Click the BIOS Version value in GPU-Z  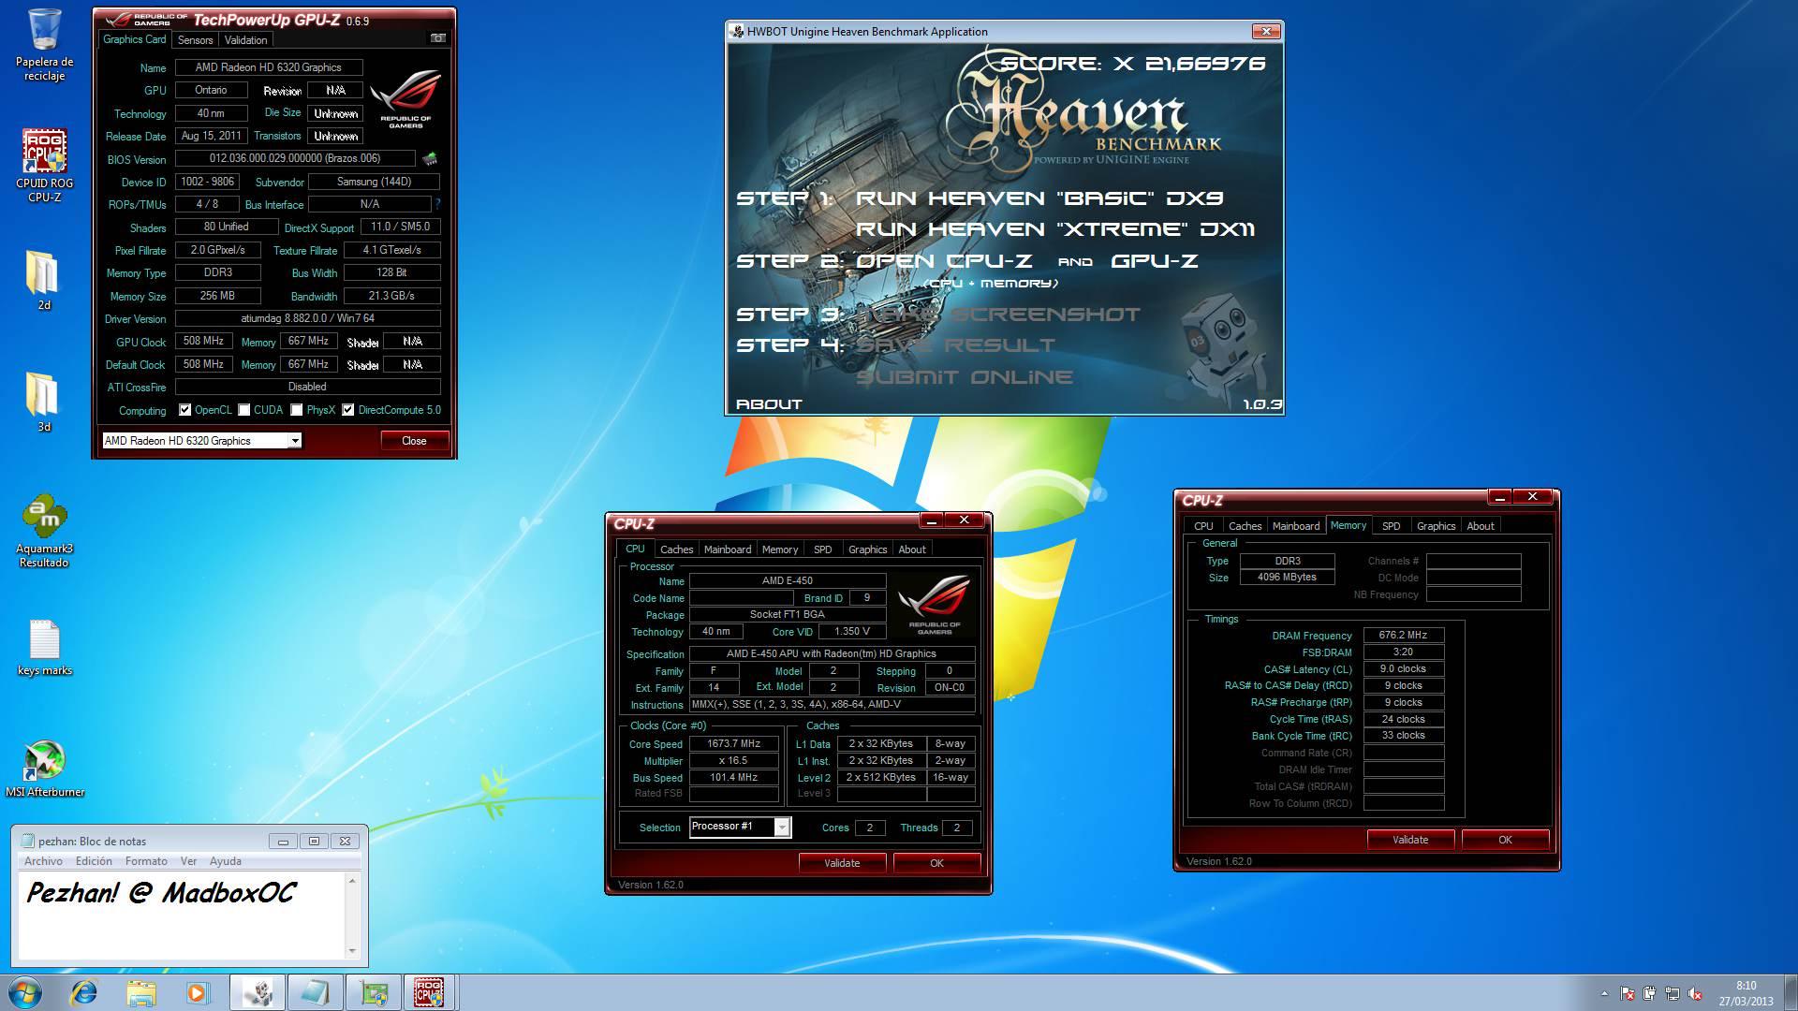pos(295,158)
